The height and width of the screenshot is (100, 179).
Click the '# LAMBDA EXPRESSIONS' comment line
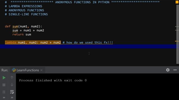23,6
